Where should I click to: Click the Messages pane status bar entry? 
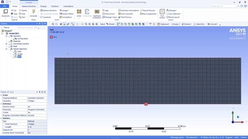coord(177,137)
